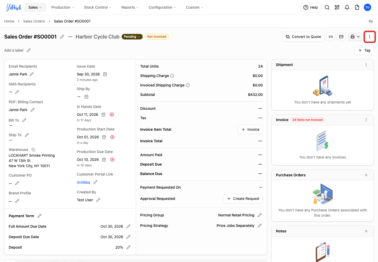Image resolution: width=378 pixels, height=262 pixels.
Task: Edit the Payment Term pencil
Action: pos(39,216)
